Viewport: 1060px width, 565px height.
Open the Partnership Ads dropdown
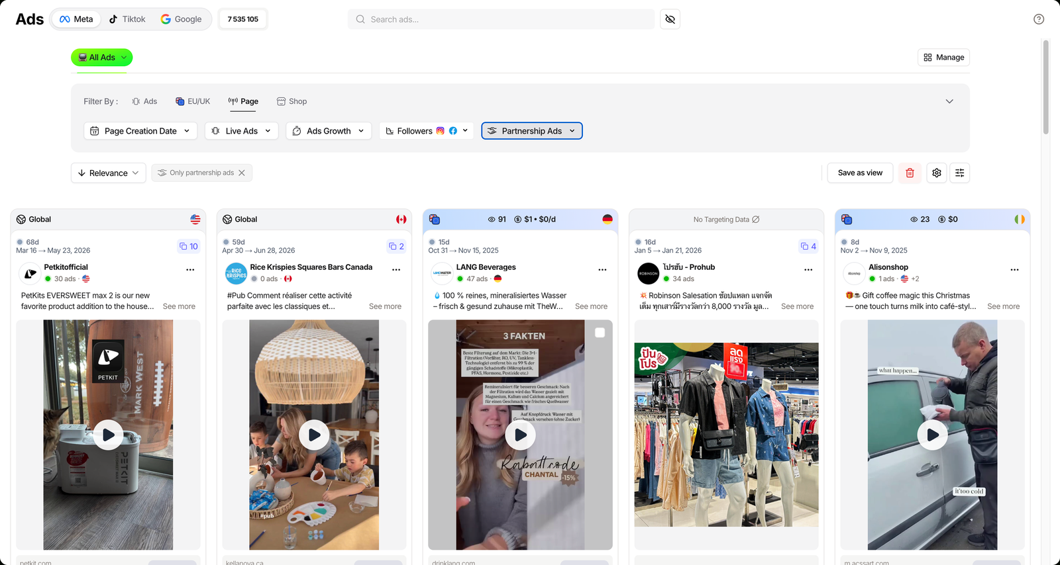pos(532,131)
